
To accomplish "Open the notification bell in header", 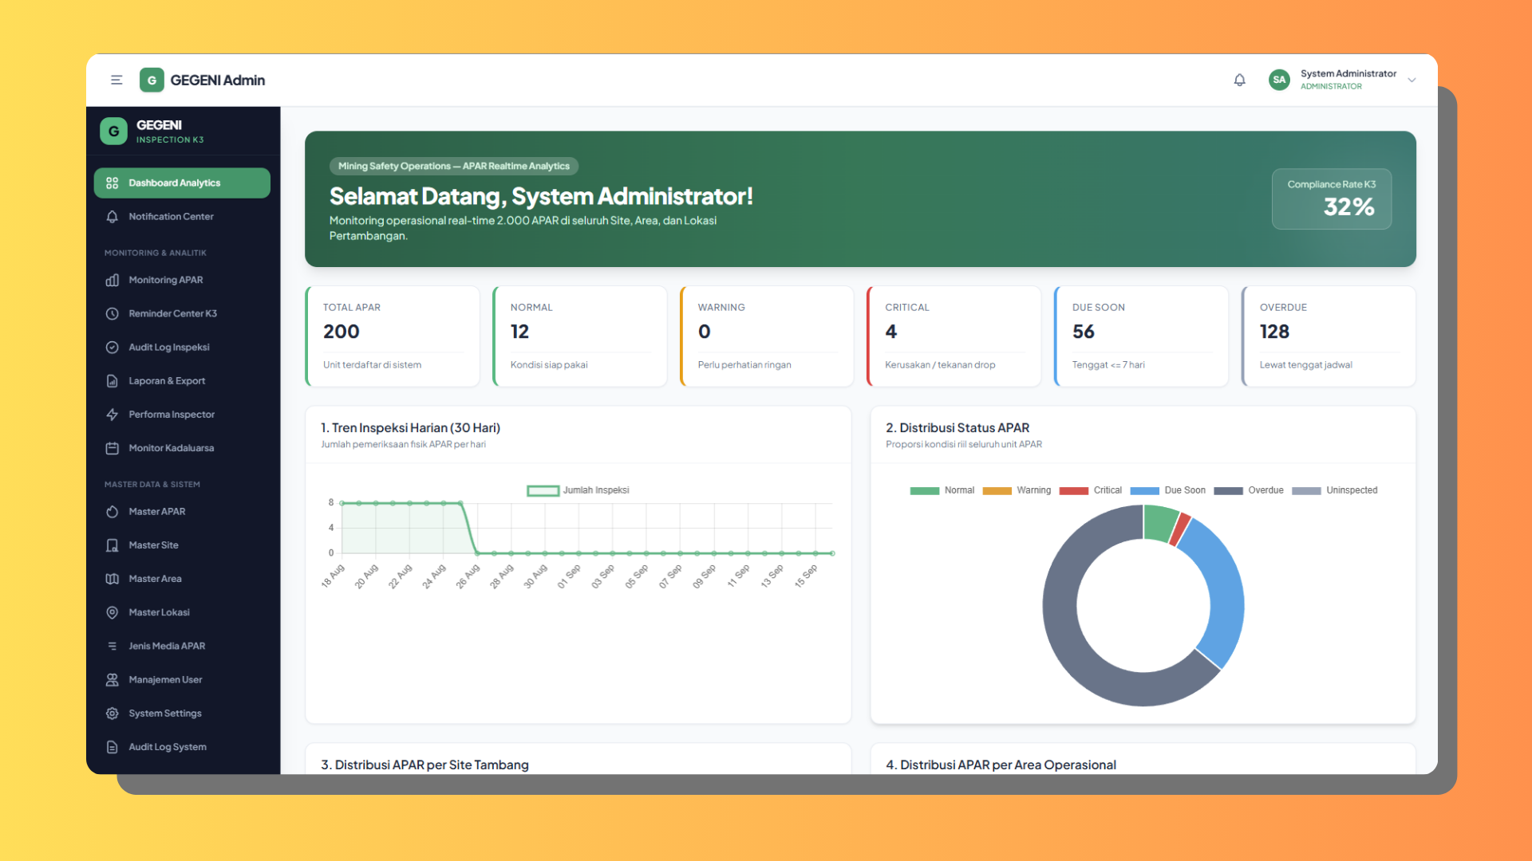I will (1239, 80).
